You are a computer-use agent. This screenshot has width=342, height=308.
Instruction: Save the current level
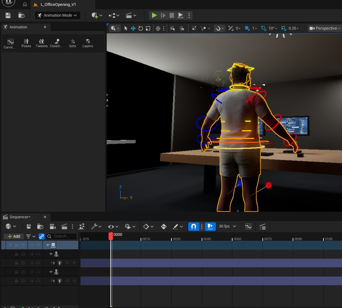[8, 15]
